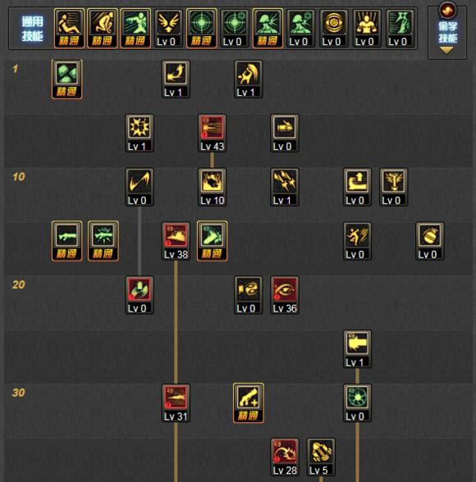Select the winged general skill at Lv 0
The height and width of the screenshot is (482, 476).
[x=168, y=28]
